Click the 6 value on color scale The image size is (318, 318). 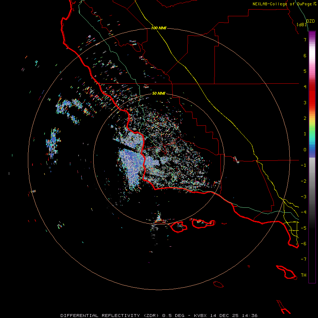click(x=305, y=55)
